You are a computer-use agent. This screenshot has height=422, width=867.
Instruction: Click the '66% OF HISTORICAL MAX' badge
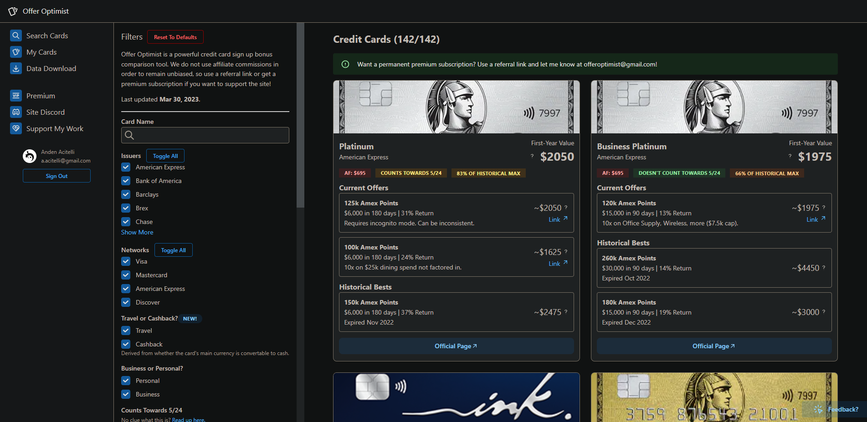pyautogui.click(x=767, y=173)
